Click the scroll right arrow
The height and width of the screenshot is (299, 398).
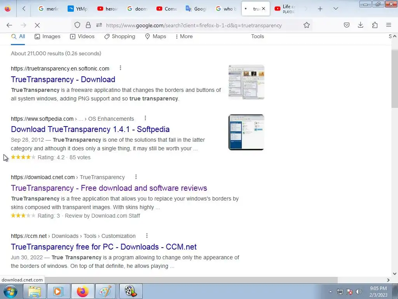coord(388,280)
